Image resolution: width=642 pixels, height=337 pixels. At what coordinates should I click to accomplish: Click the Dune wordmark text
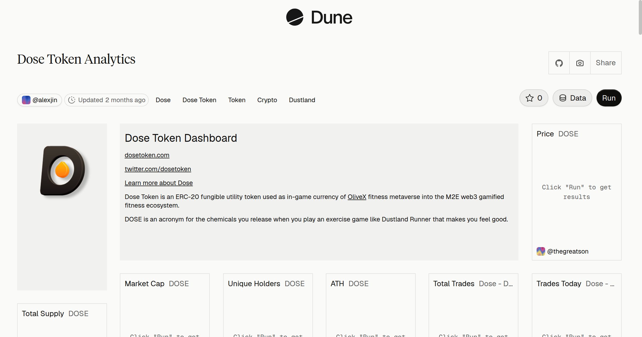click(x=331, y=17)
